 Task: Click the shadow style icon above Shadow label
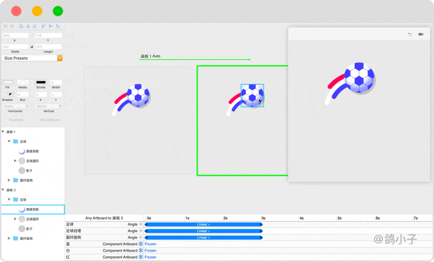[10, 94]
